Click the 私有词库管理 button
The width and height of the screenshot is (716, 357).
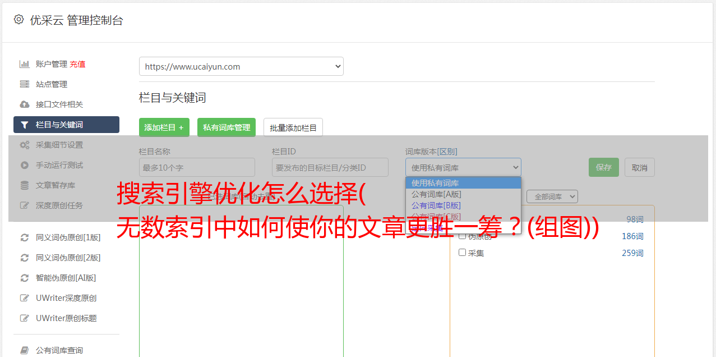tap(227, 127)
